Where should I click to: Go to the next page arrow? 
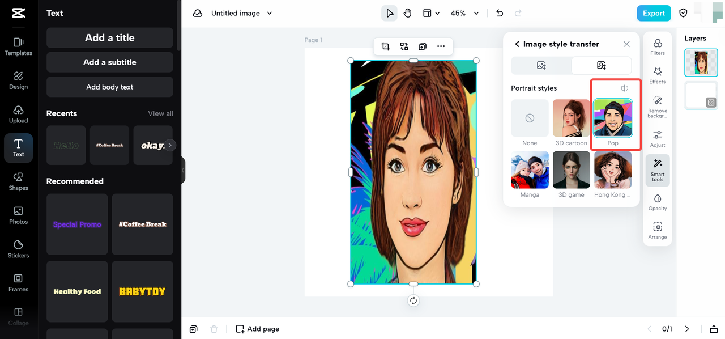coord(687,329)
